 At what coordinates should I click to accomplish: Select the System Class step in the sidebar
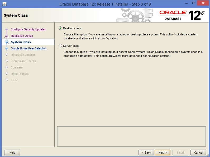coord(21,42)
